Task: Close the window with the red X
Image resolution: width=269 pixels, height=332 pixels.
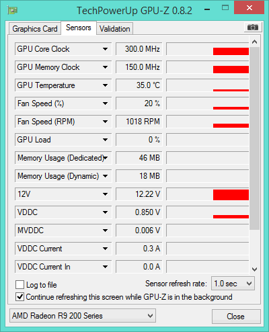Action: point(249,8)
